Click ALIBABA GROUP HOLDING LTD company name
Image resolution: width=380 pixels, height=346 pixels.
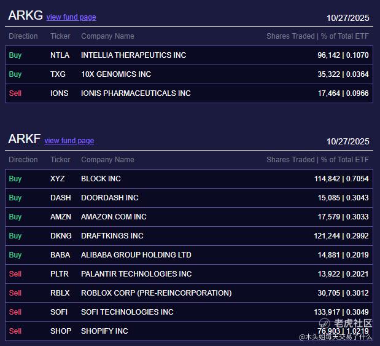(x=136, y=255)
